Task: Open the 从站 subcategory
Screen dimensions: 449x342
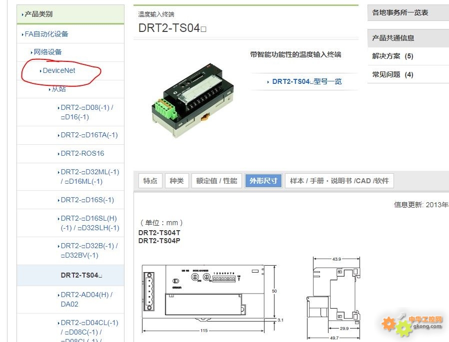Action: [x=58, y=89]
